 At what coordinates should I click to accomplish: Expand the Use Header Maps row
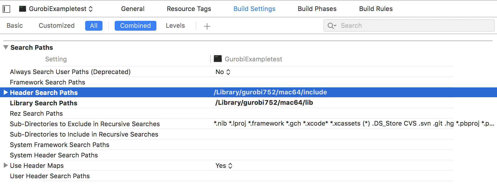tap(6, 165)
